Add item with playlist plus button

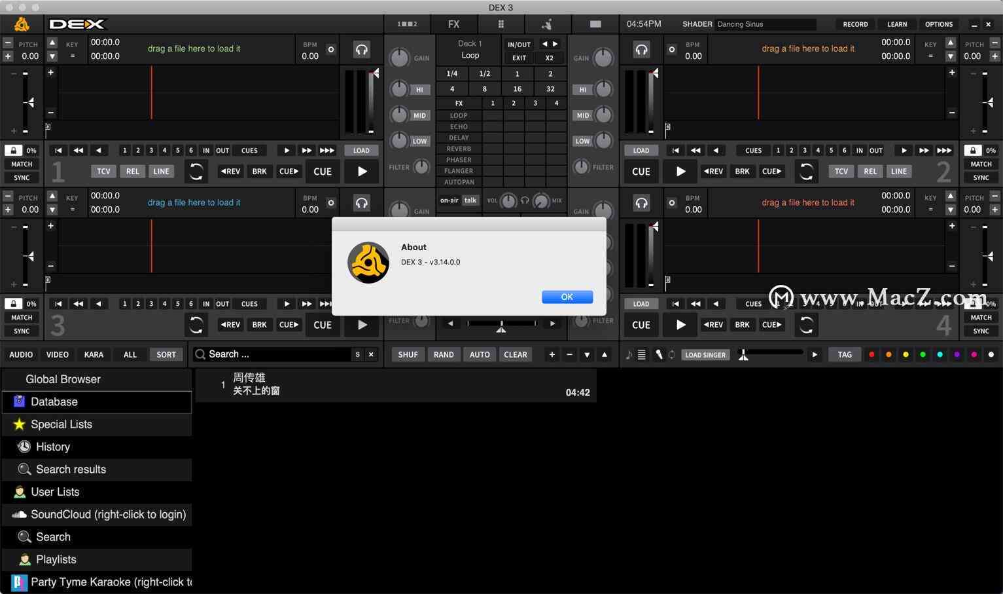(552, 354)
